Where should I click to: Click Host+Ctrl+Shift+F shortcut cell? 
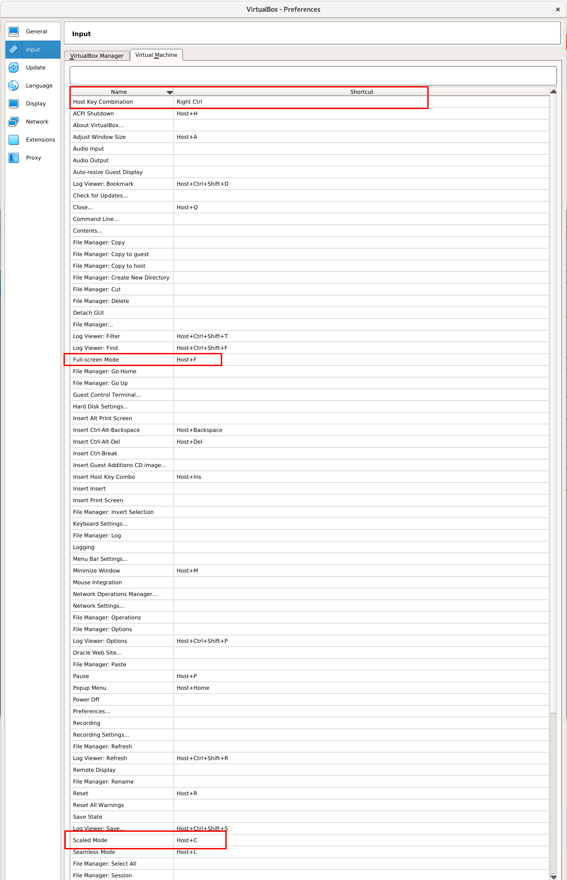[361, 348]
